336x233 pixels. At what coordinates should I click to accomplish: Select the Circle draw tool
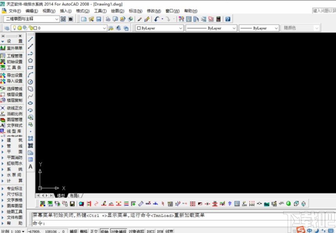[x=31, y=82]
